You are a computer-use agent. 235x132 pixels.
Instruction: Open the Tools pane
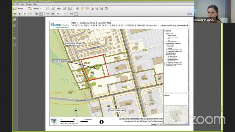[x=189, y=14]
